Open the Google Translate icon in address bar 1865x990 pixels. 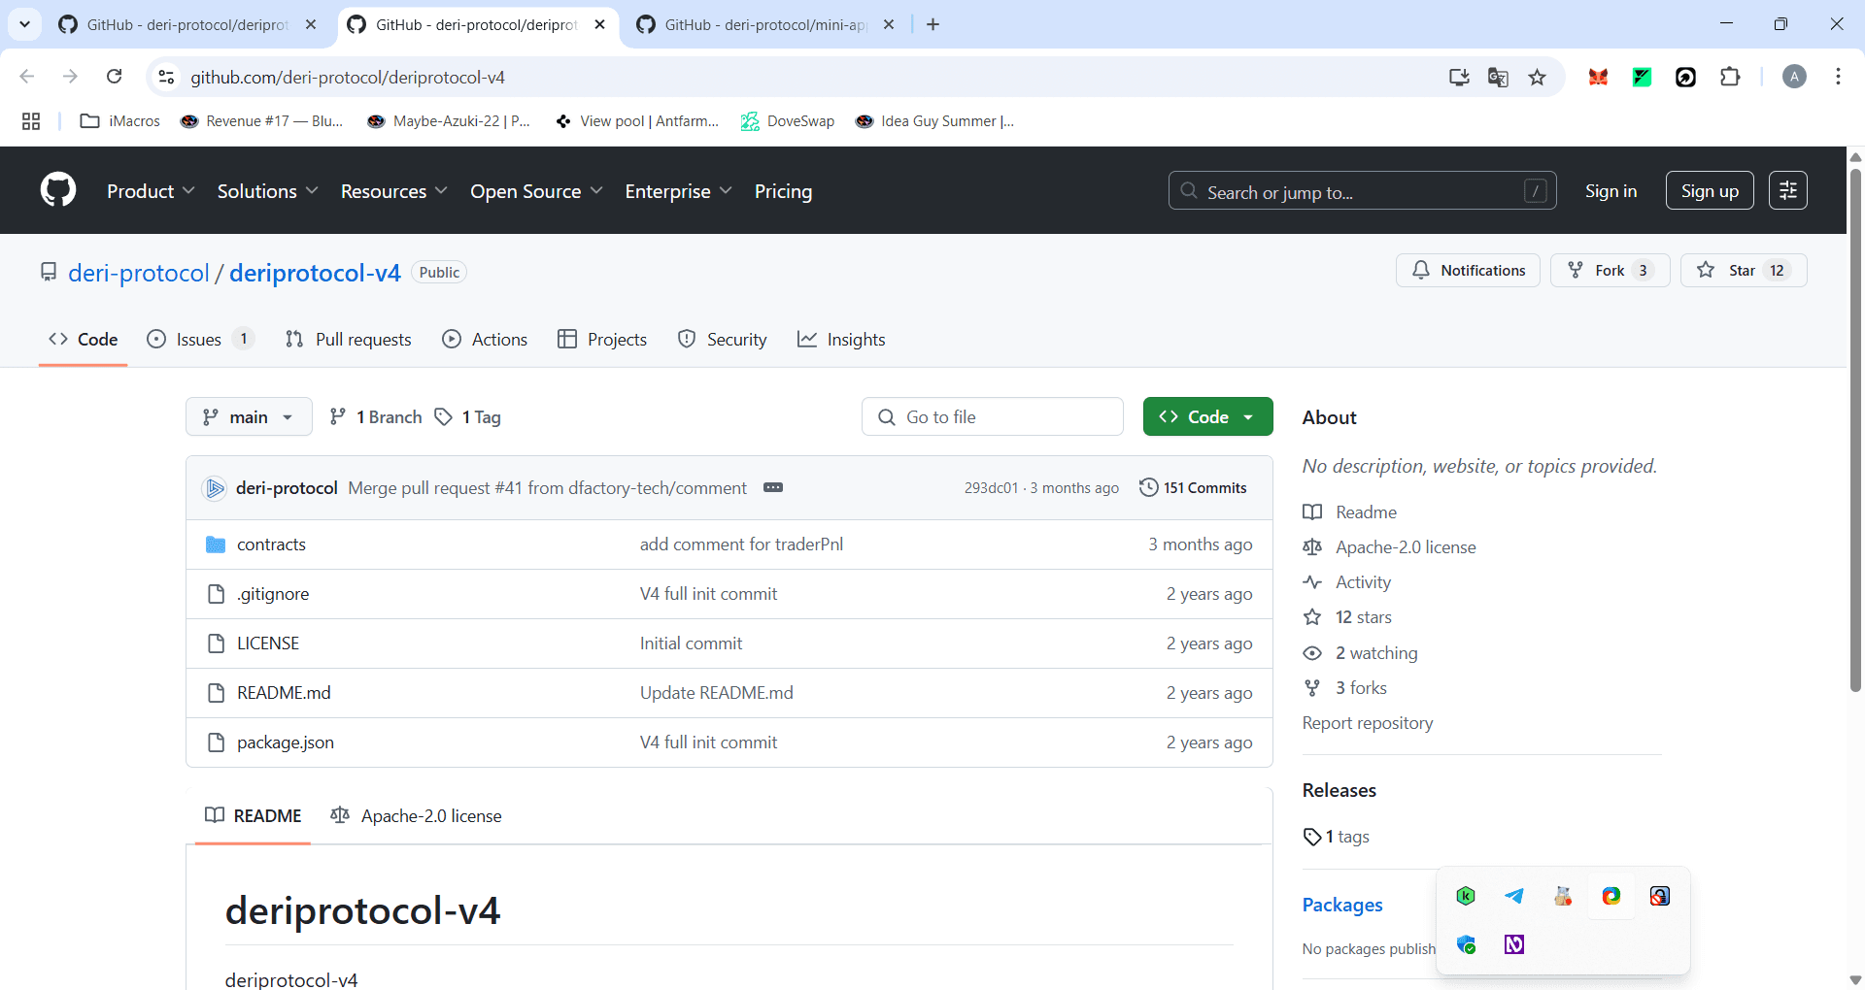tap(1498, 77)
